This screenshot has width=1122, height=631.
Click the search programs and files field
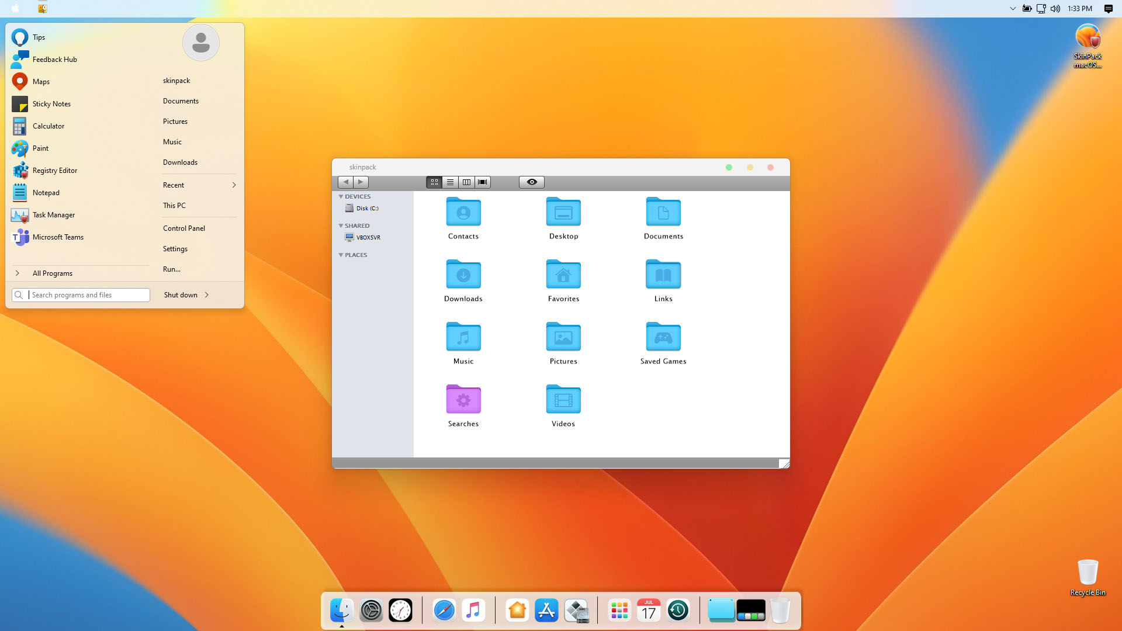[88, 295]
